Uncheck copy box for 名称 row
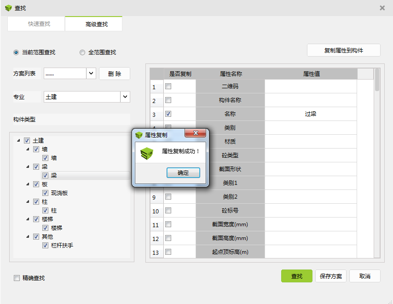The image size is (393, 304). coord(168,114)
